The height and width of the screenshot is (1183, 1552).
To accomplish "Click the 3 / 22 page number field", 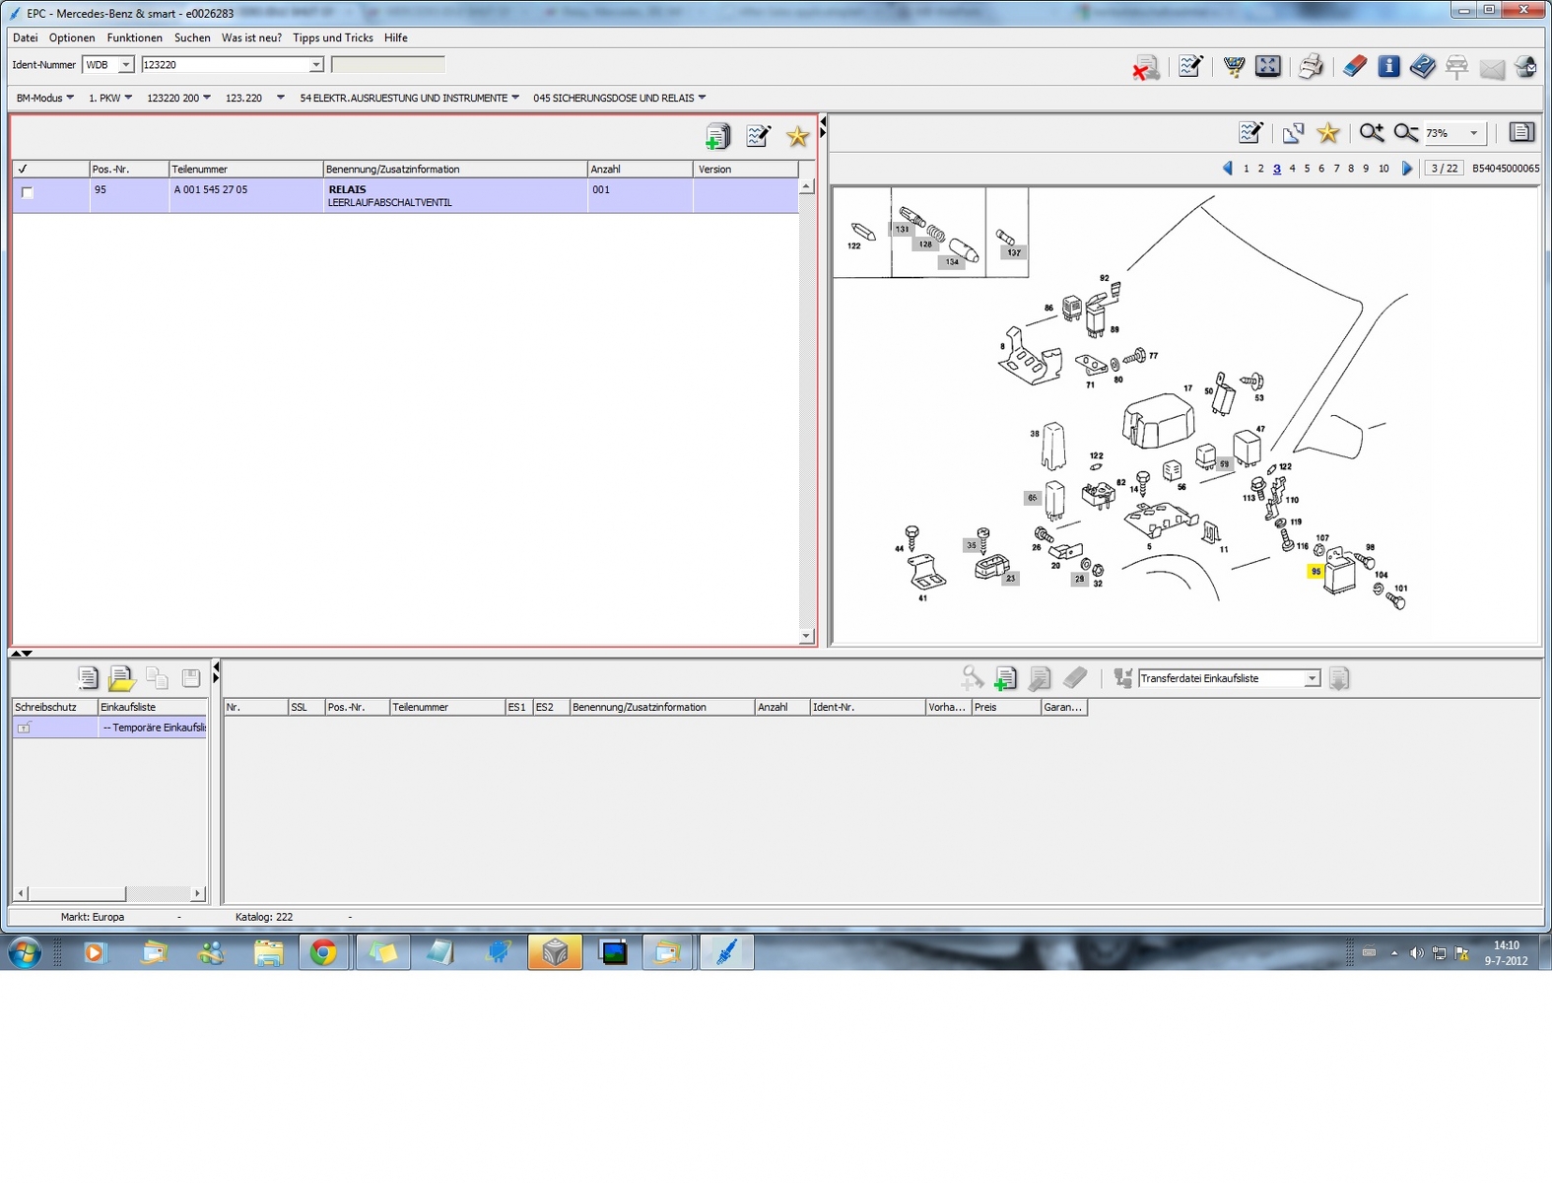I will 1444,169.
